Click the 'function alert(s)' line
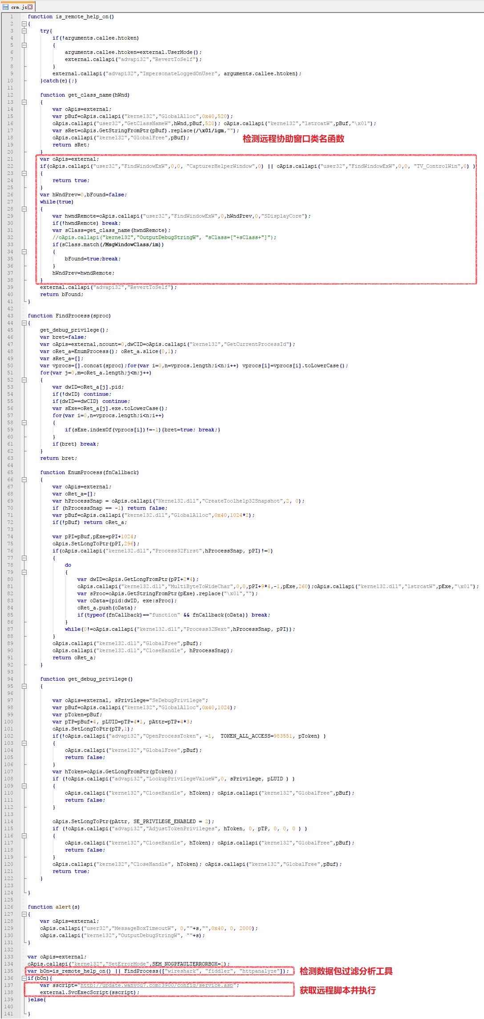 click(x=53, y=907)
